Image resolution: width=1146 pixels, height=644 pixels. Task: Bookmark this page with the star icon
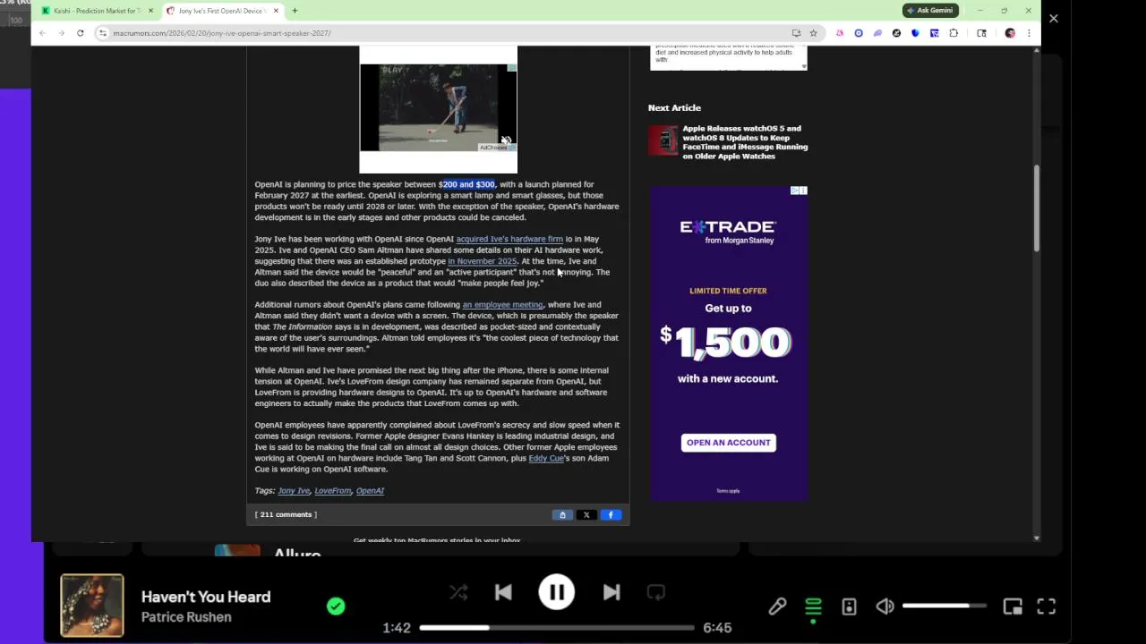tap(813, 33)
